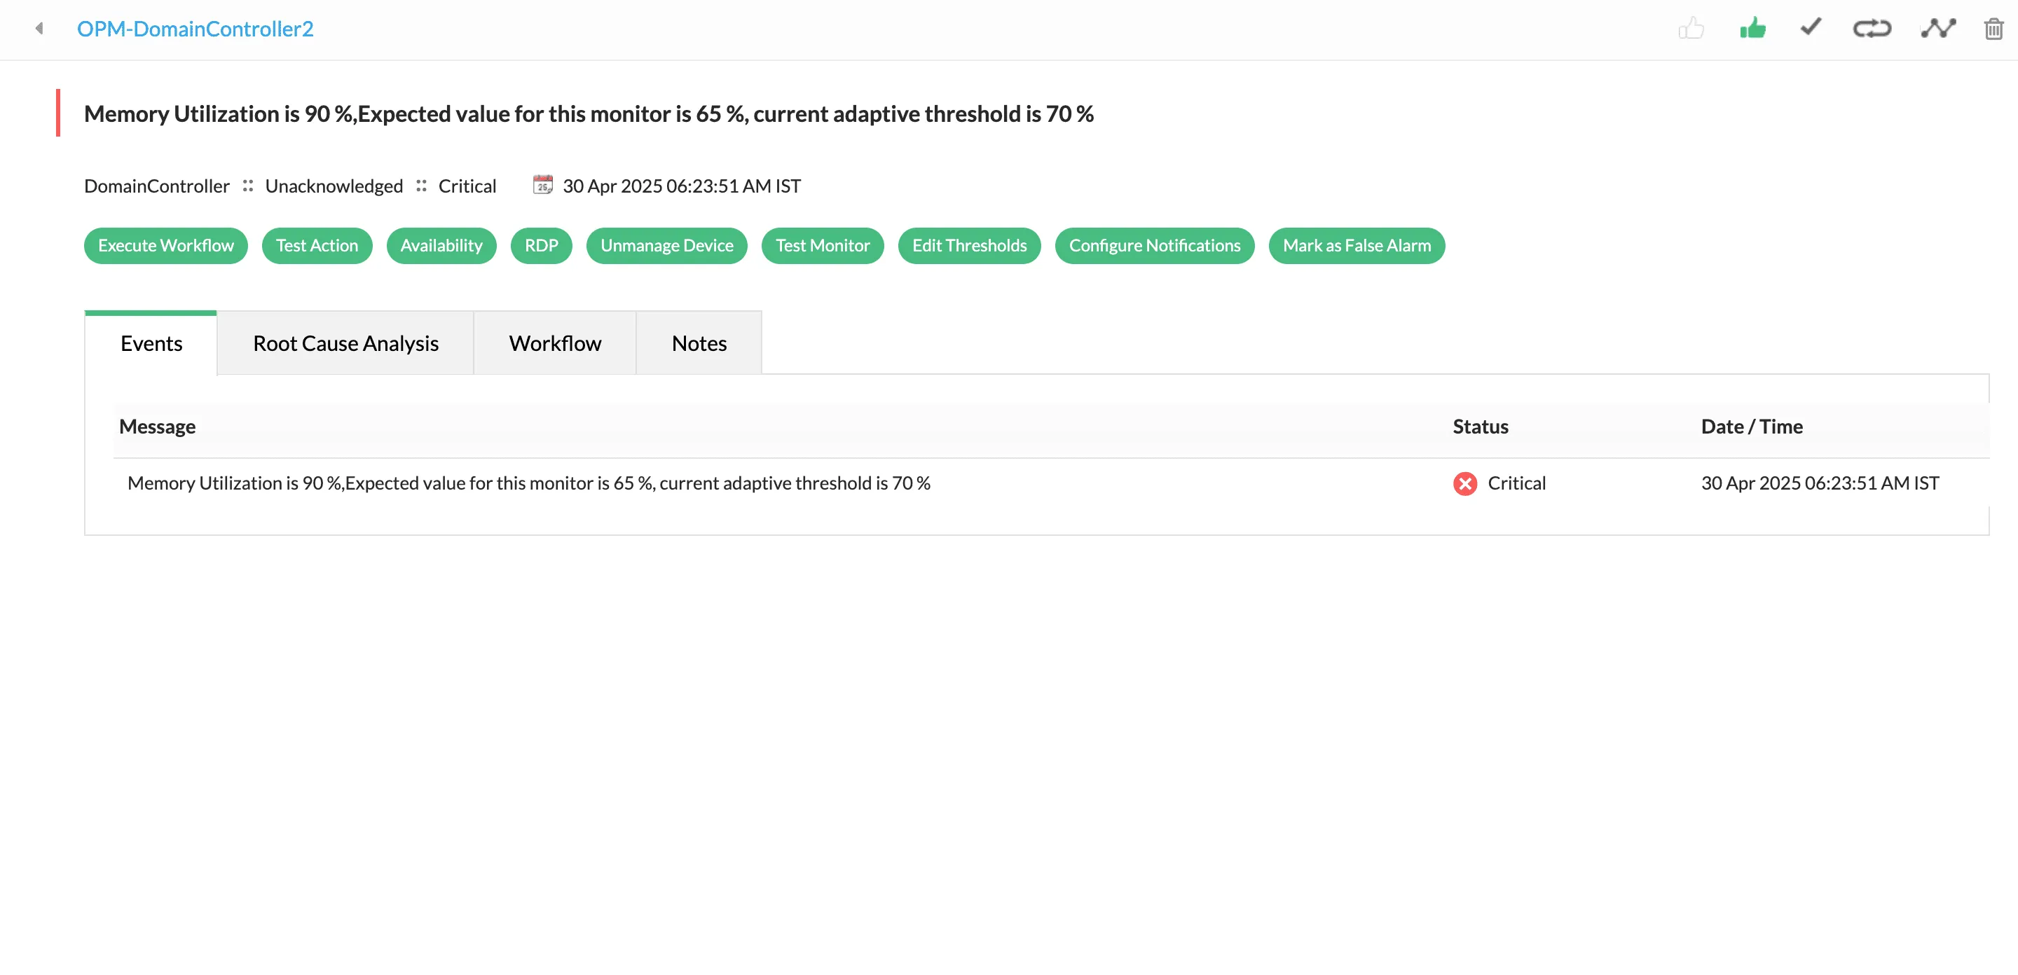Switch to the Notes tab
The height and width of the screenshot is (975, 2018).
698,343
